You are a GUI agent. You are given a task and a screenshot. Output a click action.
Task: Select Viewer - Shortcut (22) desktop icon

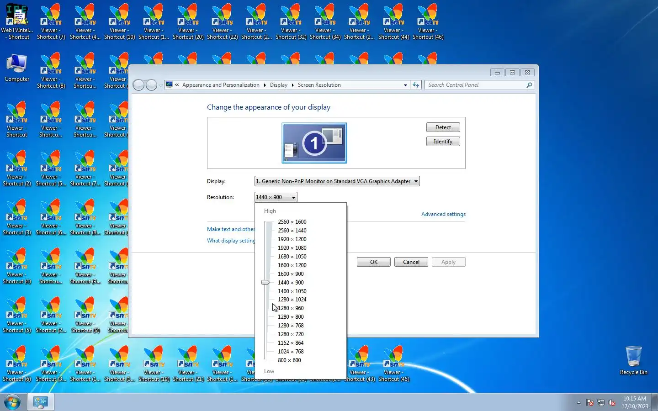pyautogui.click(x=222, y=21)
